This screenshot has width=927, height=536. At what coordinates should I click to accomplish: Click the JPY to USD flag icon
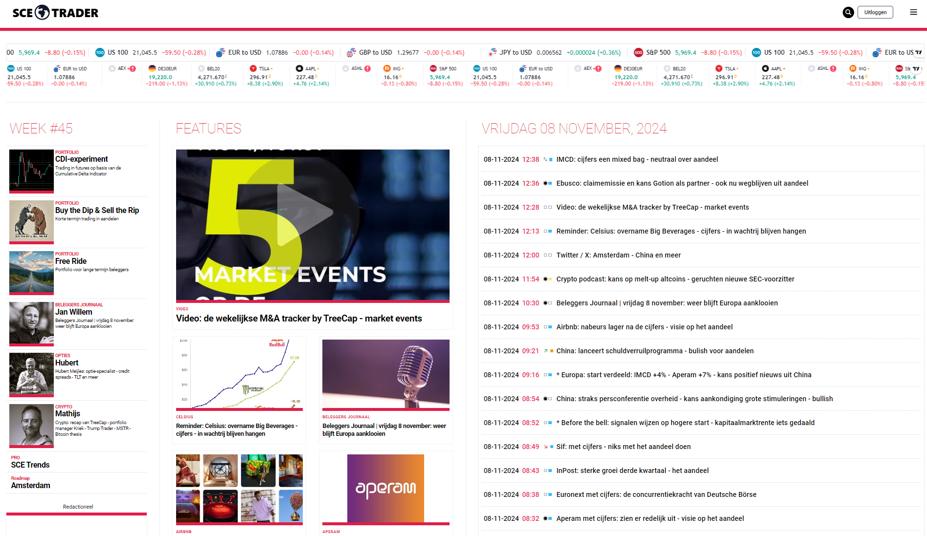coord(492,53)
